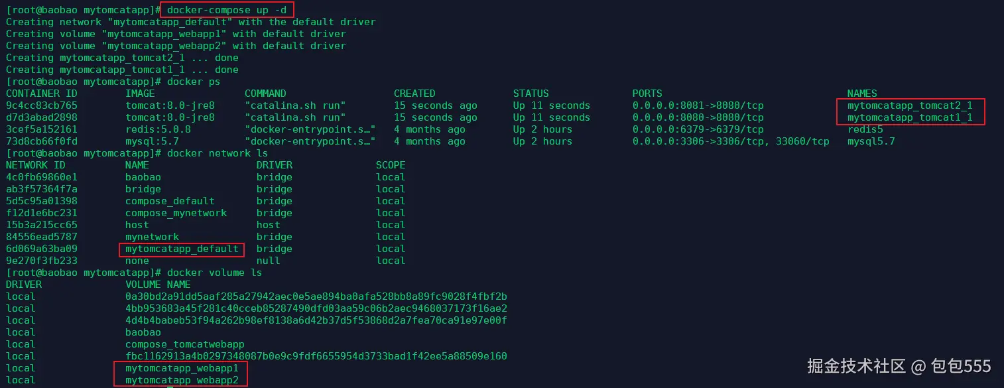
Task: Click the compose_tomcatwebapp volume name
Action: pos(184,344)
